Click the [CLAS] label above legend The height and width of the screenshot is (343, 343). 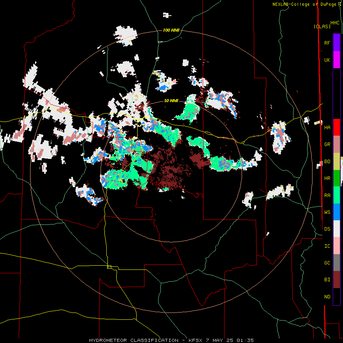tap(322, 26)
